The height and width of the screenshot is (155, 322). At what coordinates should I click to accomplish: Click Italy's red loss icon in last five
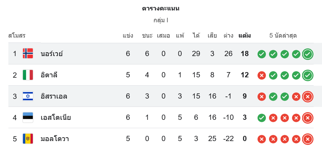262,75
